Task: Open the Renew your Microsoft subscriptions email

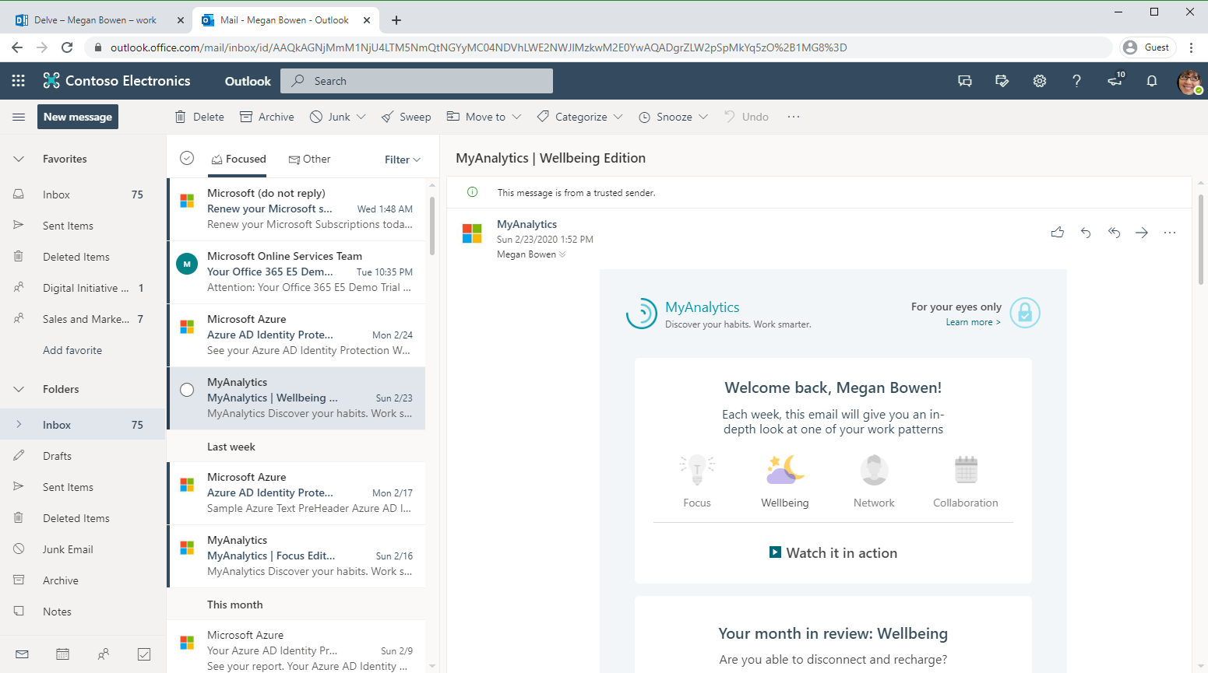Action: point(298,209)
